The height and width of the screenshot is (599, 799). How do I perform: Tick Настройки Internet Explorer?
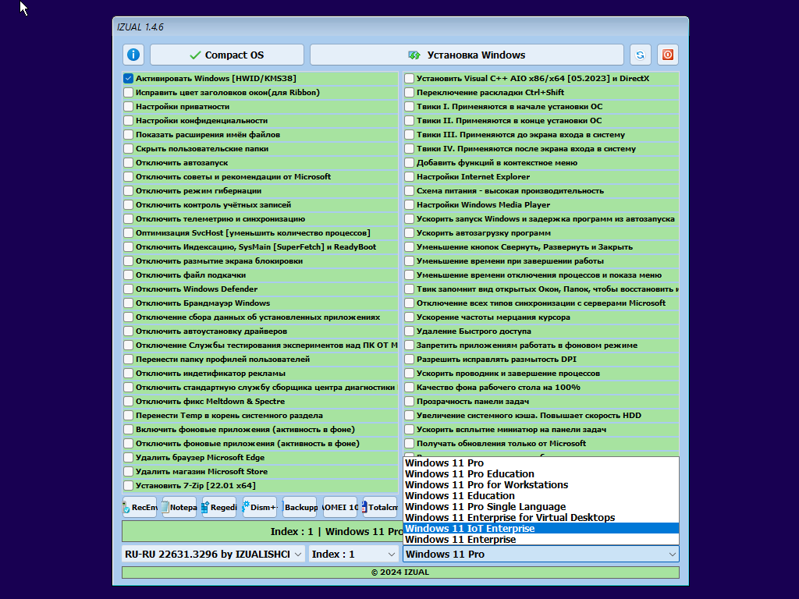(409, 177)
